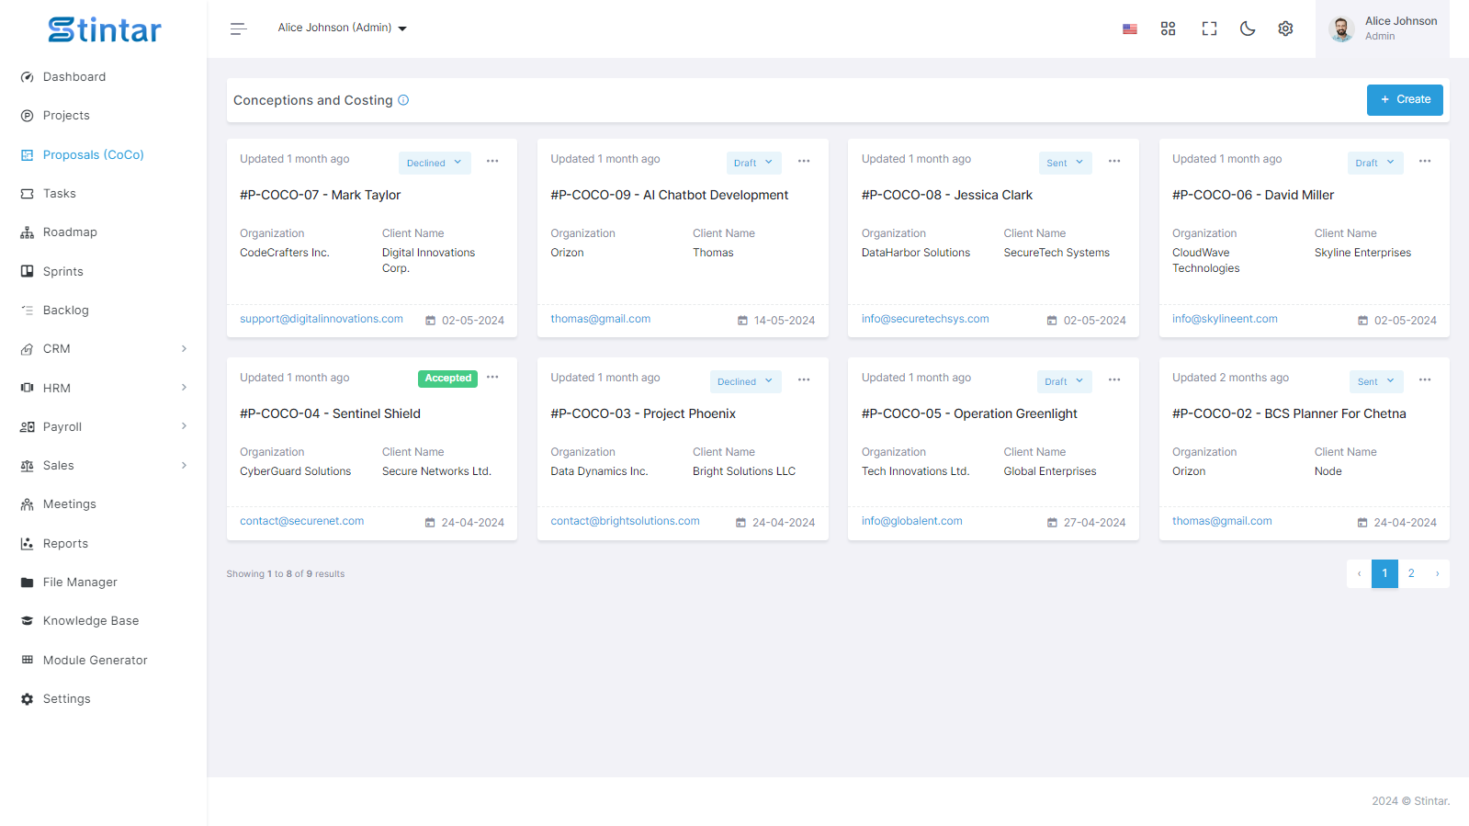
Task: Enter fullscreen mode using the top bar icon
Action: [1209, 28]
